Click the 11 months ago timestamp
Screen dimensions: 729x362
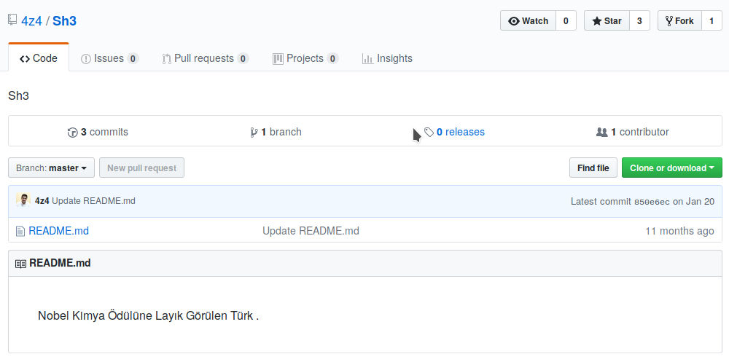pyautogui.click(x=679, y=231)
